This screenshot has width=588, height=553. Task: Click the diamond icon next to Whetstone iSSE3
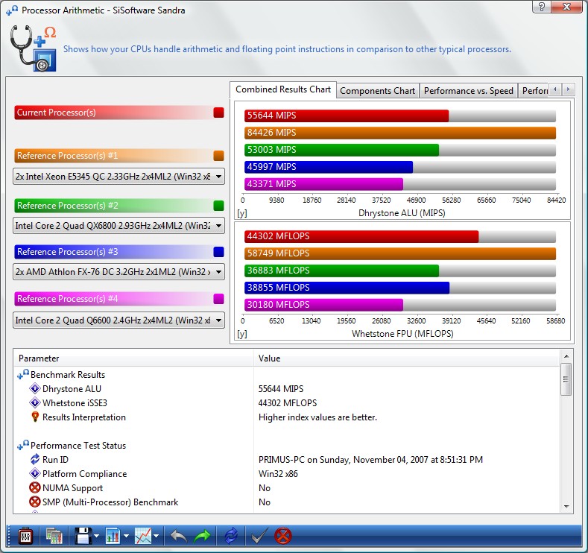point(34,402)
